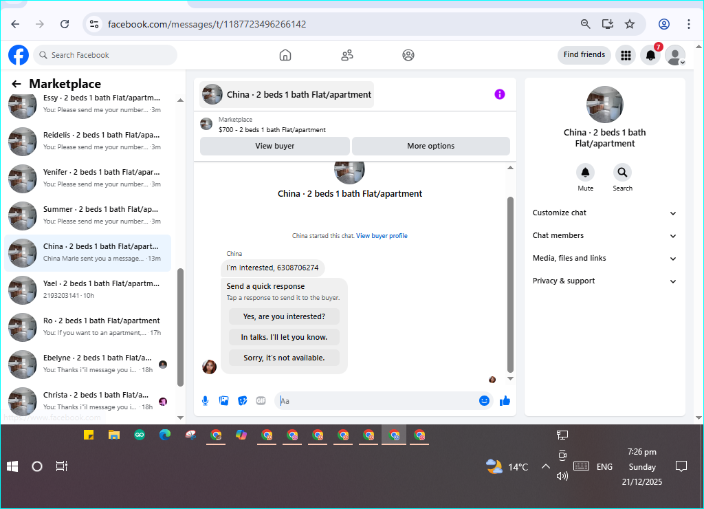The image size is (704, 509).
Task: Open the Groups icon in top navigation
Action: click(x=408, y=55)
